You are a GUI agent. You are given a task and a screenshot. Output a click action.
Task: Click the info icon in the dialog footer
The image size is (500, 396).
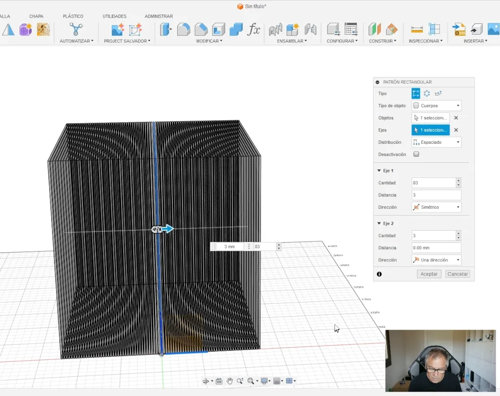(379, 274)
